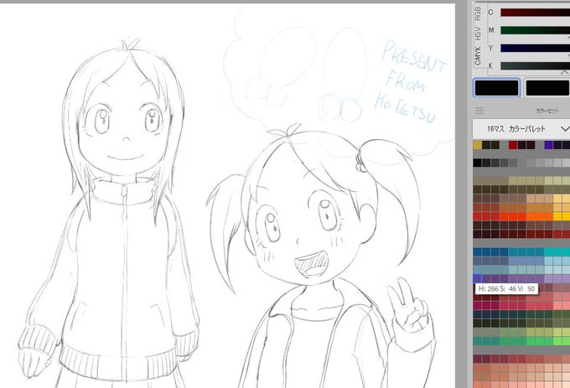This screenshot has width=570, height=388.
Task: Select the CMYK slider tab
Action: 477,55
